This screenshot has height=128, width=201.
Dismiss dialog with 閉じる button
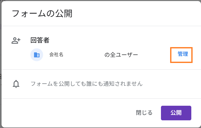coord(144,113)
